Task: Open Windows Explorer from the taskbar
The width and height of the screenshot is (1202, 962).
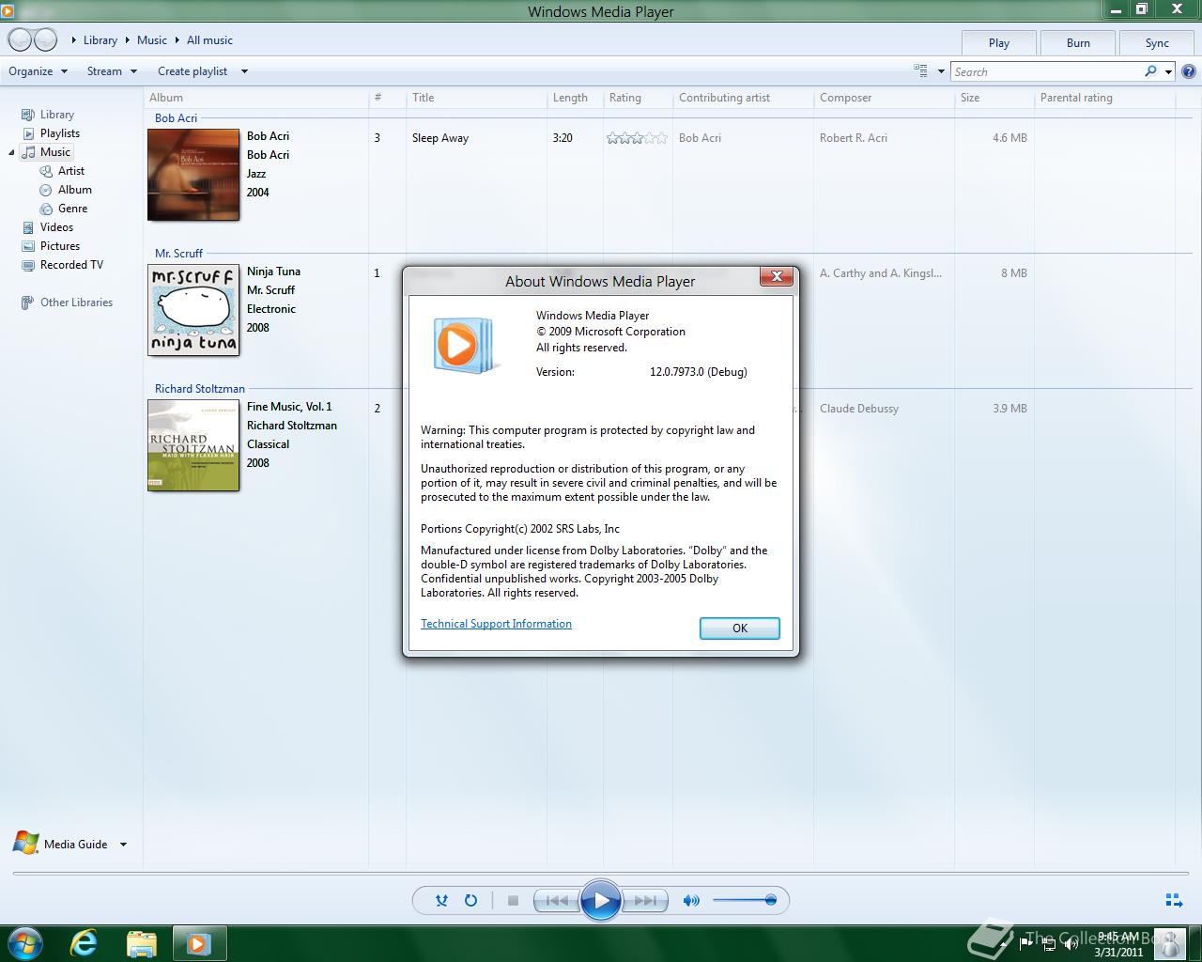Action: click(141, 943)
